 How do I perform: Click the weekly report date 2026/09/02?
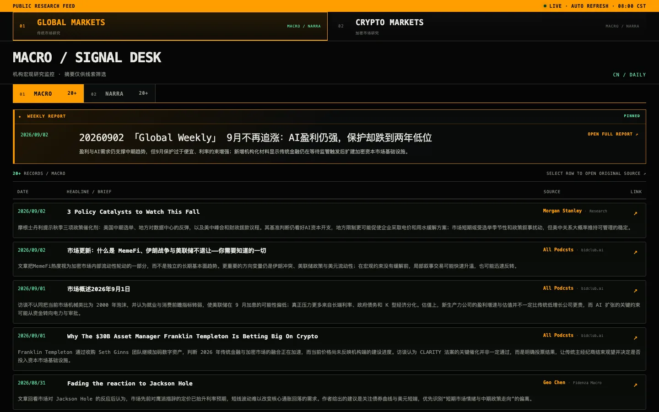(34, 135)
